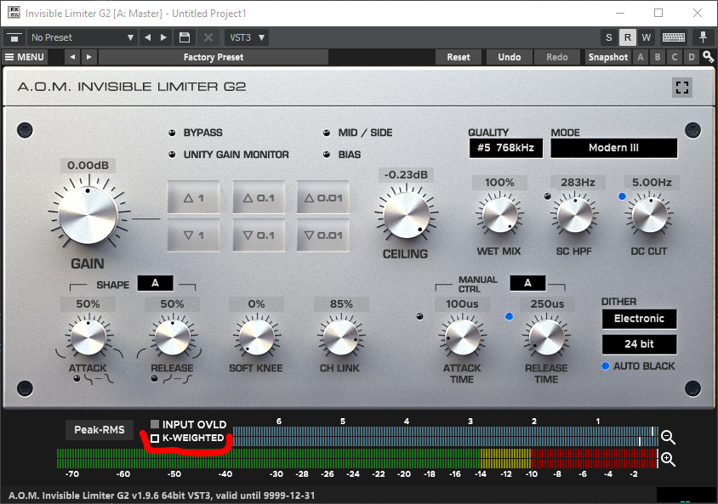Select snapshot slot B

[658, 57]
